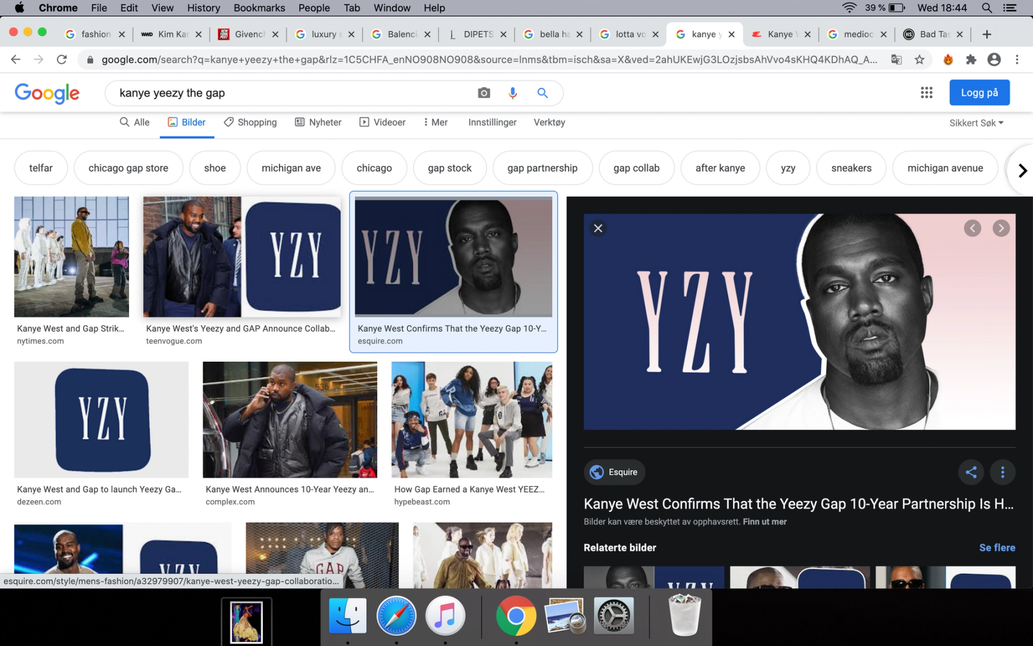The image size is (1033, 646).
Task: Open the Bookmarks menu
Action: point(259,8)
